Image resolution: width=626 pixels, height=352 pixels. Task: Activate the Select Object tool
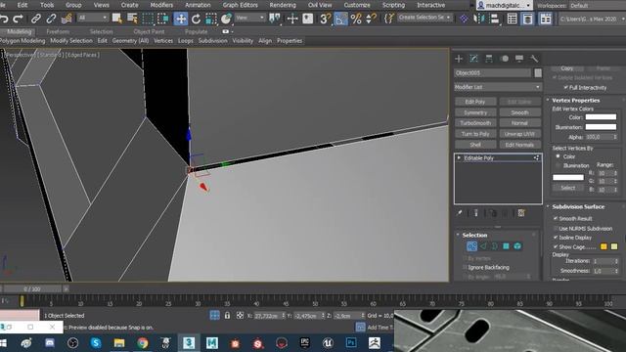[117, 19]
